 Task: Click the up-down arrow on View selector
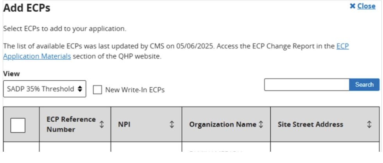(80, 89)
